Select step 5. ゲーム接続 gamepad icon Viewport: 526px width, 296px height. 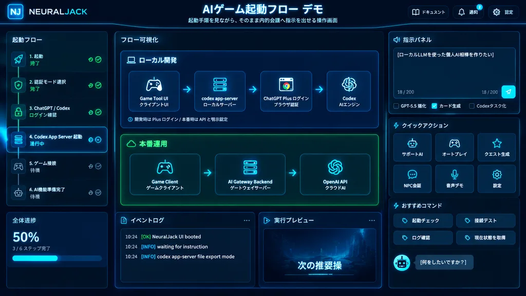click(x=18, y=166)
